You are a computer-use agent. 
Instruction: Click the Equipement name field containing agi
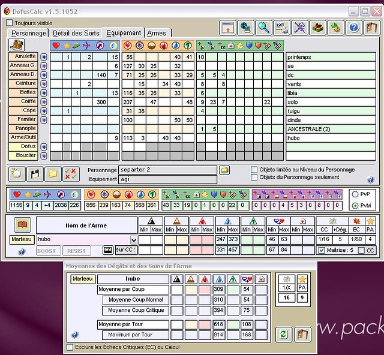point(167,179)
